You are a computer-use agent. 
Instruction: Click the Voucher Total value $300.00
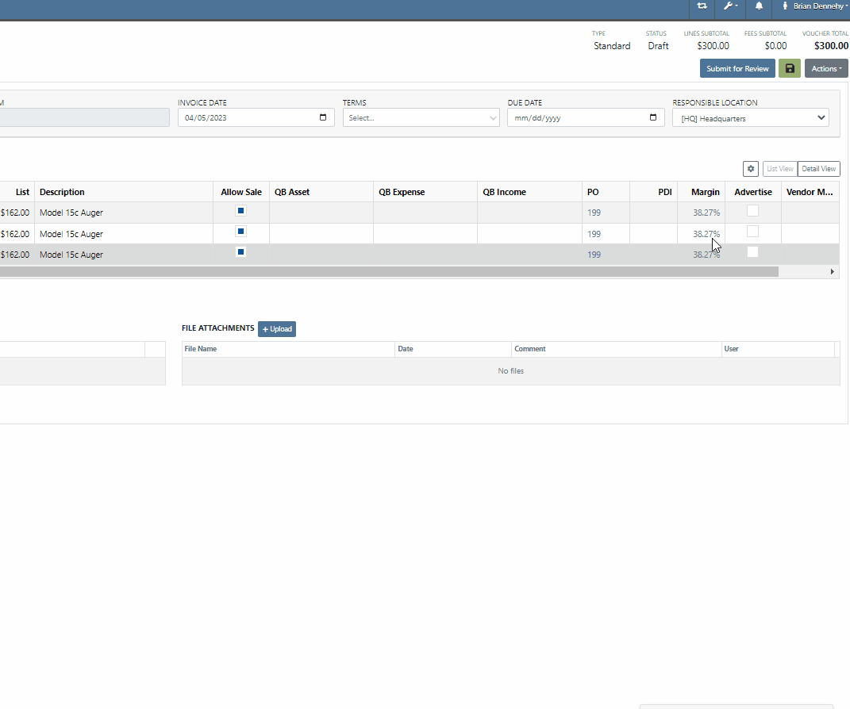pyautogui.click(x=831, y=46)
